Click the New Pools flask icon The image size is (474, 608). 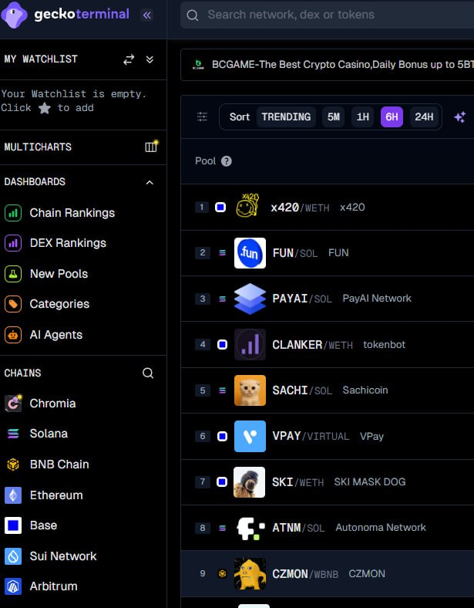pyautogui.click(x=13, y=274)
